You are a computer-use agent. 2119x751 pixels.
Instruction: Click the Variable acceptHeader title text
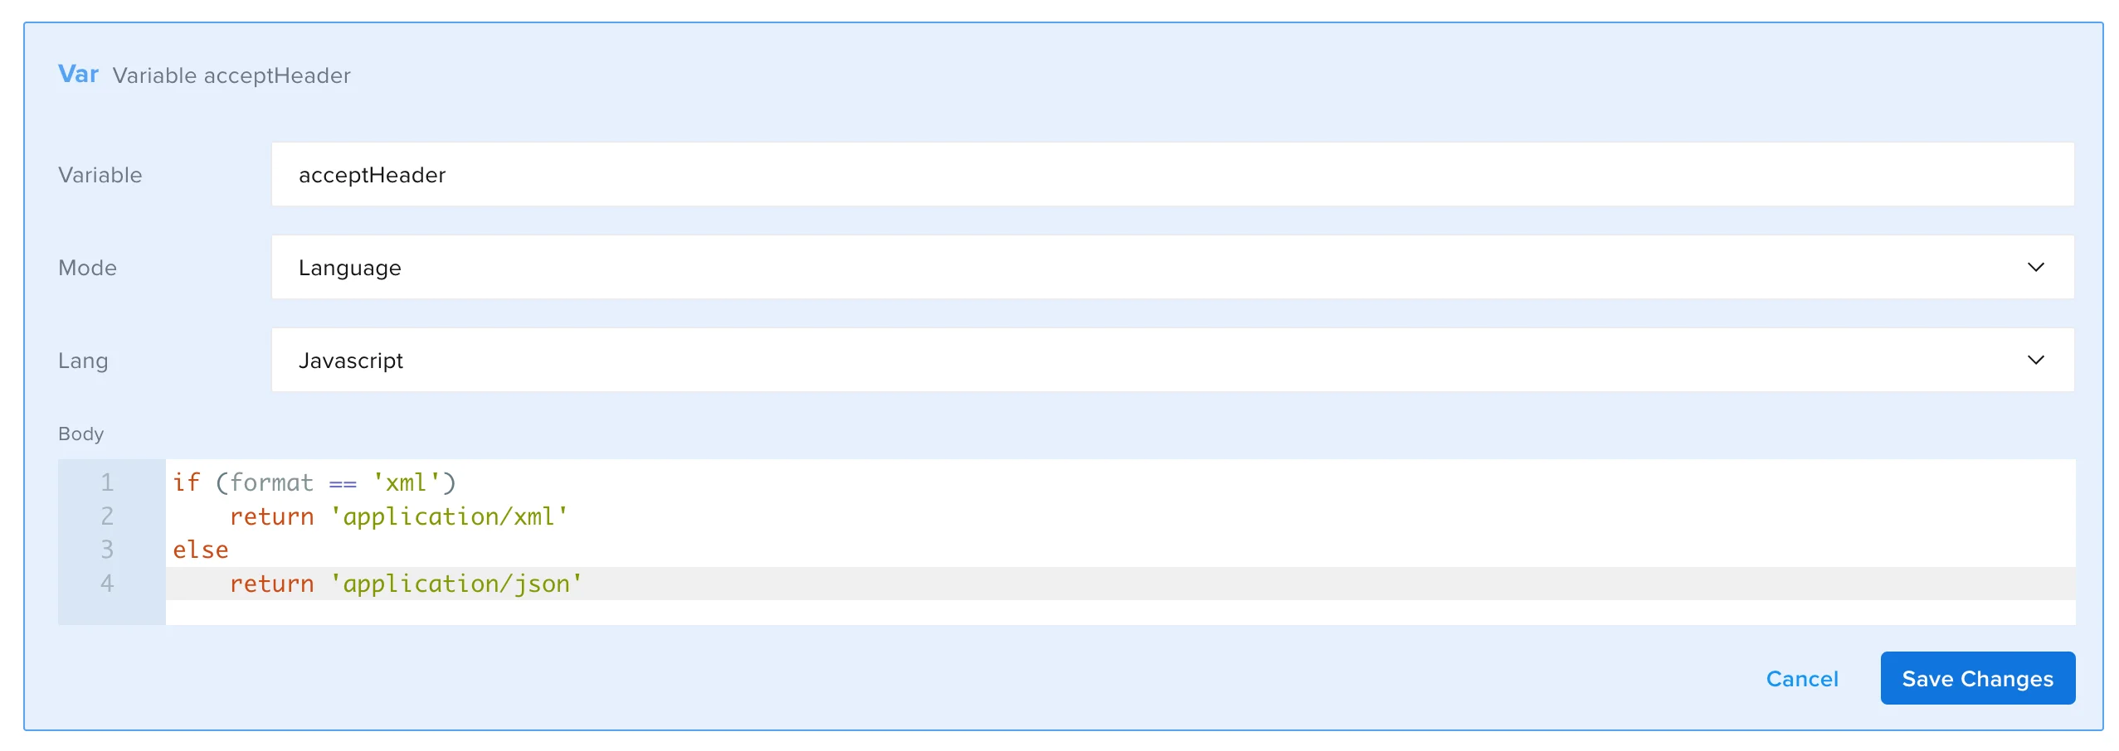(x=231, y=75)
